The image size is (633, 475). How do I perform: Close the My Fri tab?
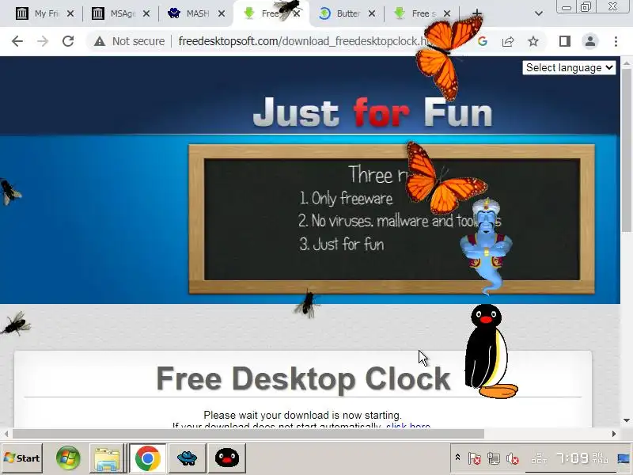70,13
